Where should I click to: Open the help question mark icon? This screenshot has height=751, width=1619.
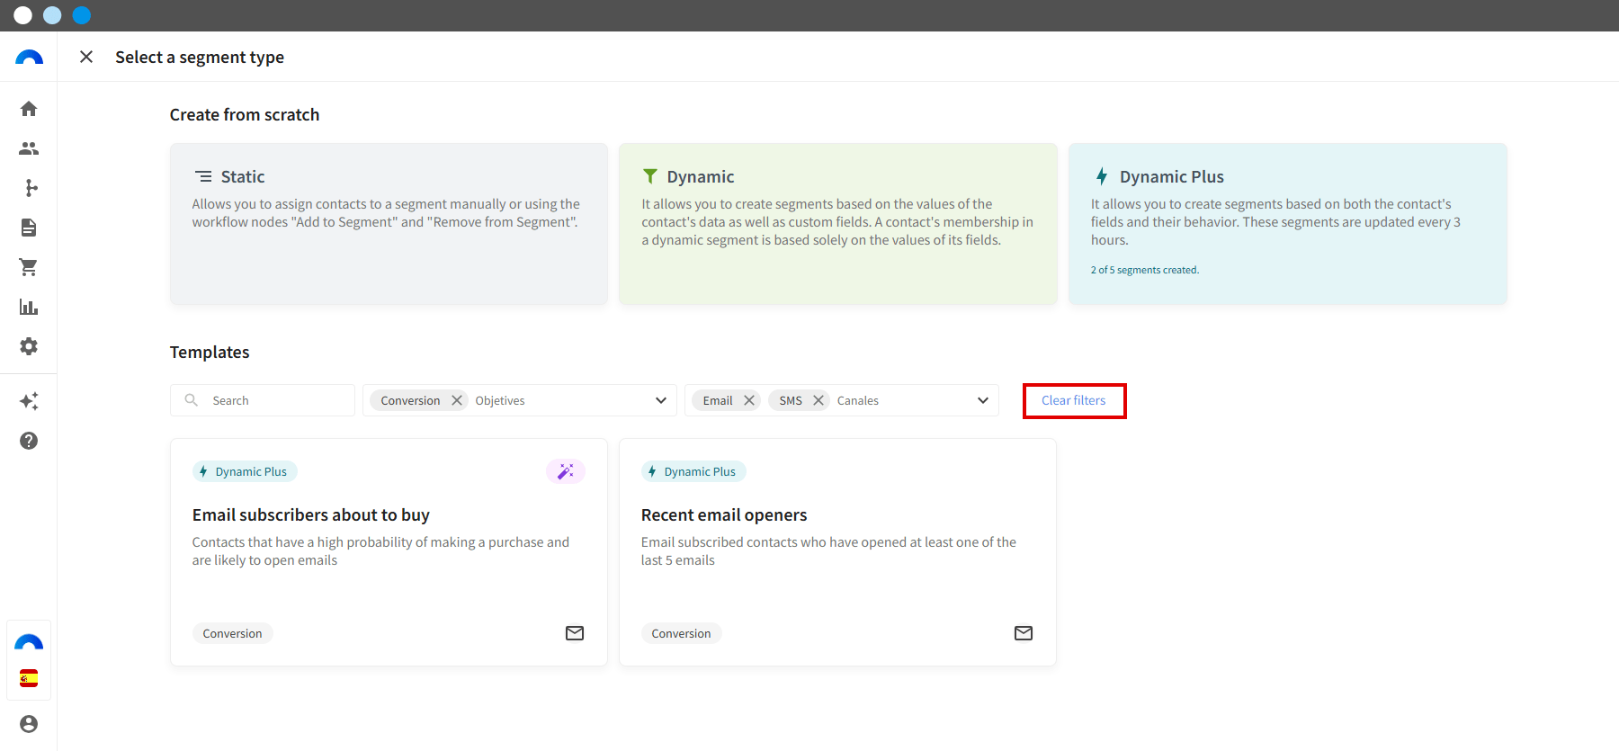pyautogui.click(x=29, y=441)
